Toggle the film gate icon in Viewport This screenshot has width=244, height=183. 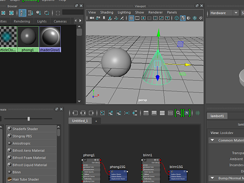click(137, 18)
